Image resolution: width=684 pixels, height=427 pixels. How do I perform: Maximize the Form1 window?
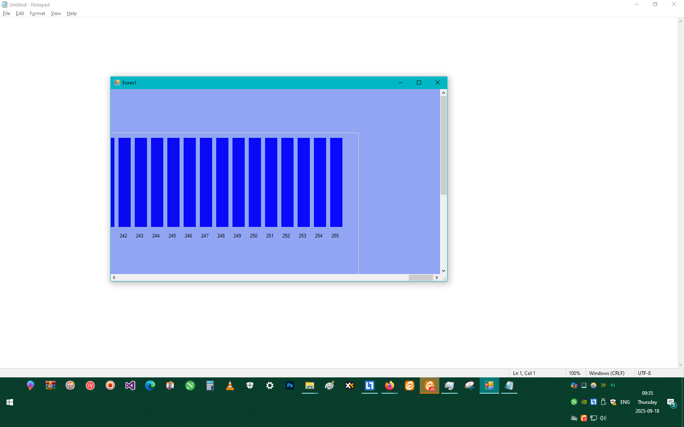(x=419, y=83)
